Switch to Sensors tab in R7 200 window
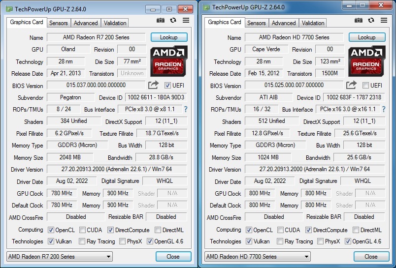Viewport: 396px width, 268px height. coord(58,23)
